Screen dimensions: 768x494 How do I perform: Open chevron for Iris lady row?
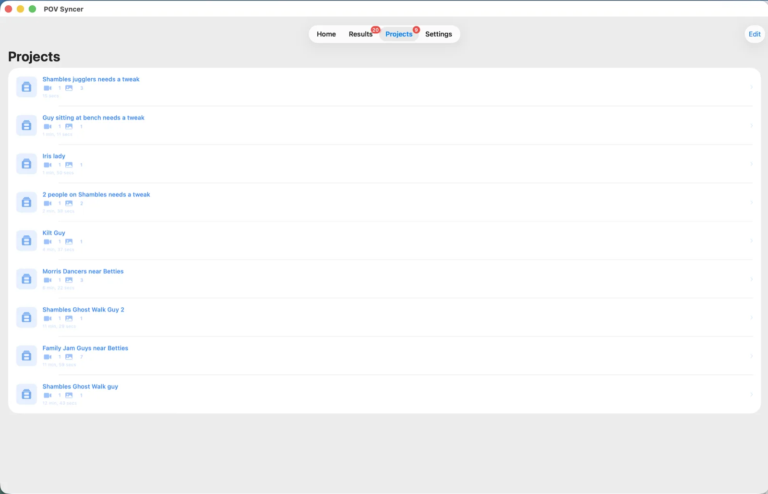tap(751, 164)
